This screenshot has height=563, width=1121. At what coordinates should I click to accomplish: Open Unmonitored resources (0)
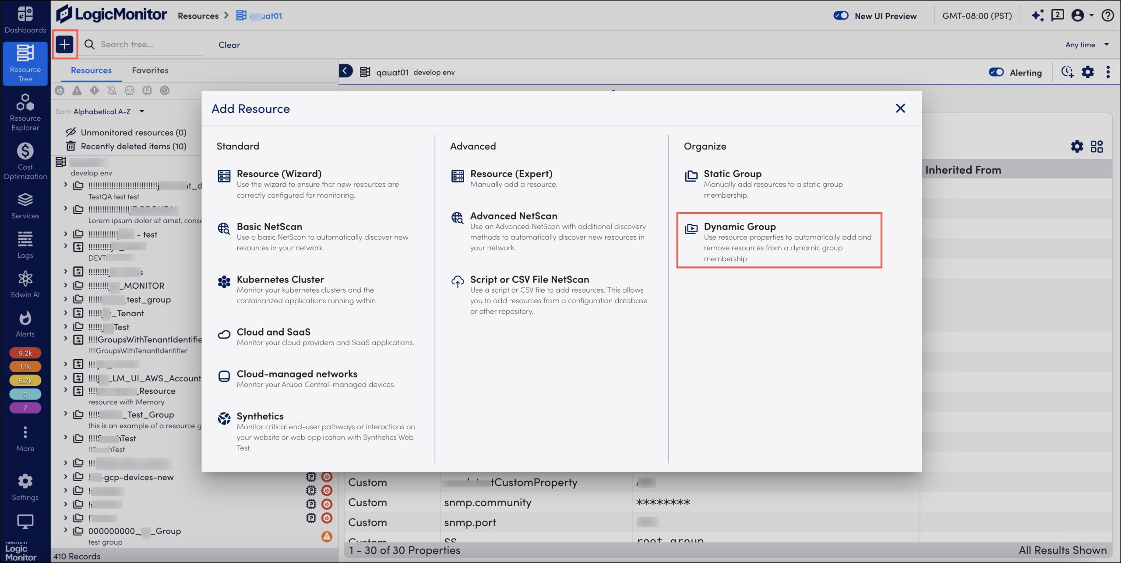(126, 132)
